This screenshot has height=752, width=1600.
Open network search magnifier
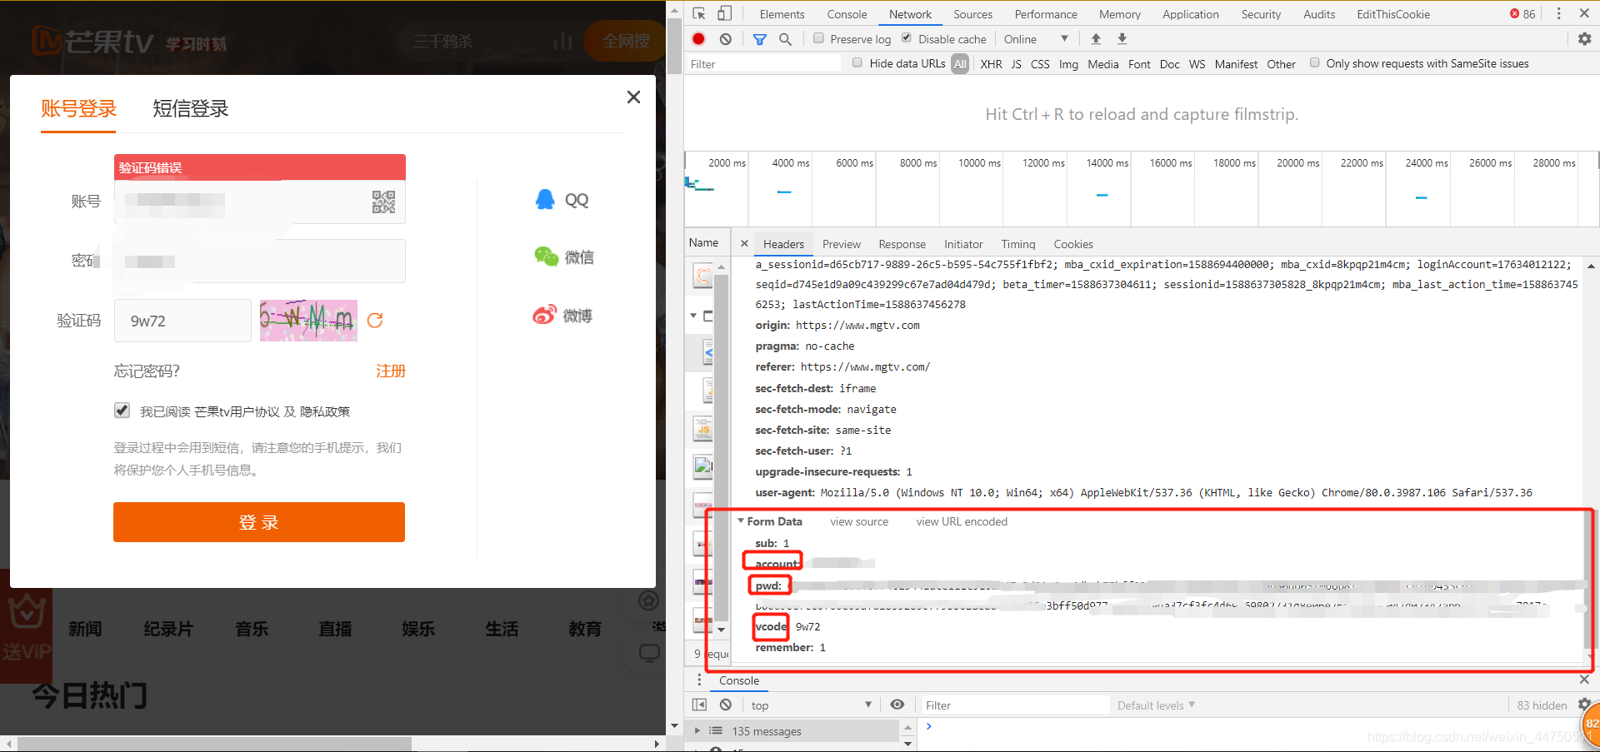785,39
